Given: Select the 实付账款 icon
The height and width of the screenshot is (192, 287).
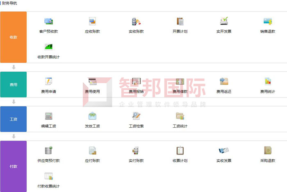Looking at the screenshot, I should 136,150.
